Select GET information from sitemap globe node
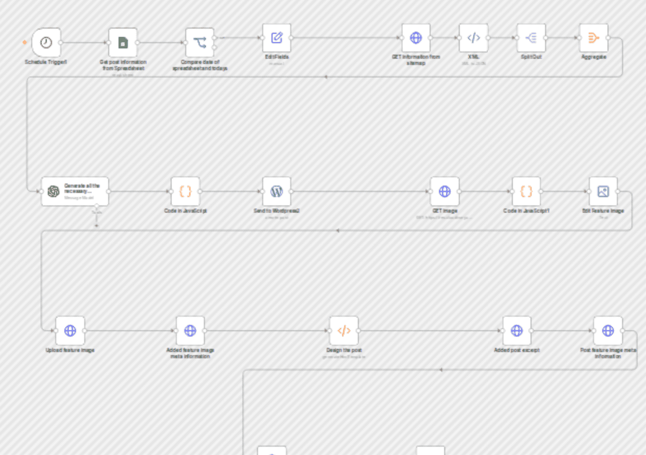646x455 pixels. pos(416,38)
